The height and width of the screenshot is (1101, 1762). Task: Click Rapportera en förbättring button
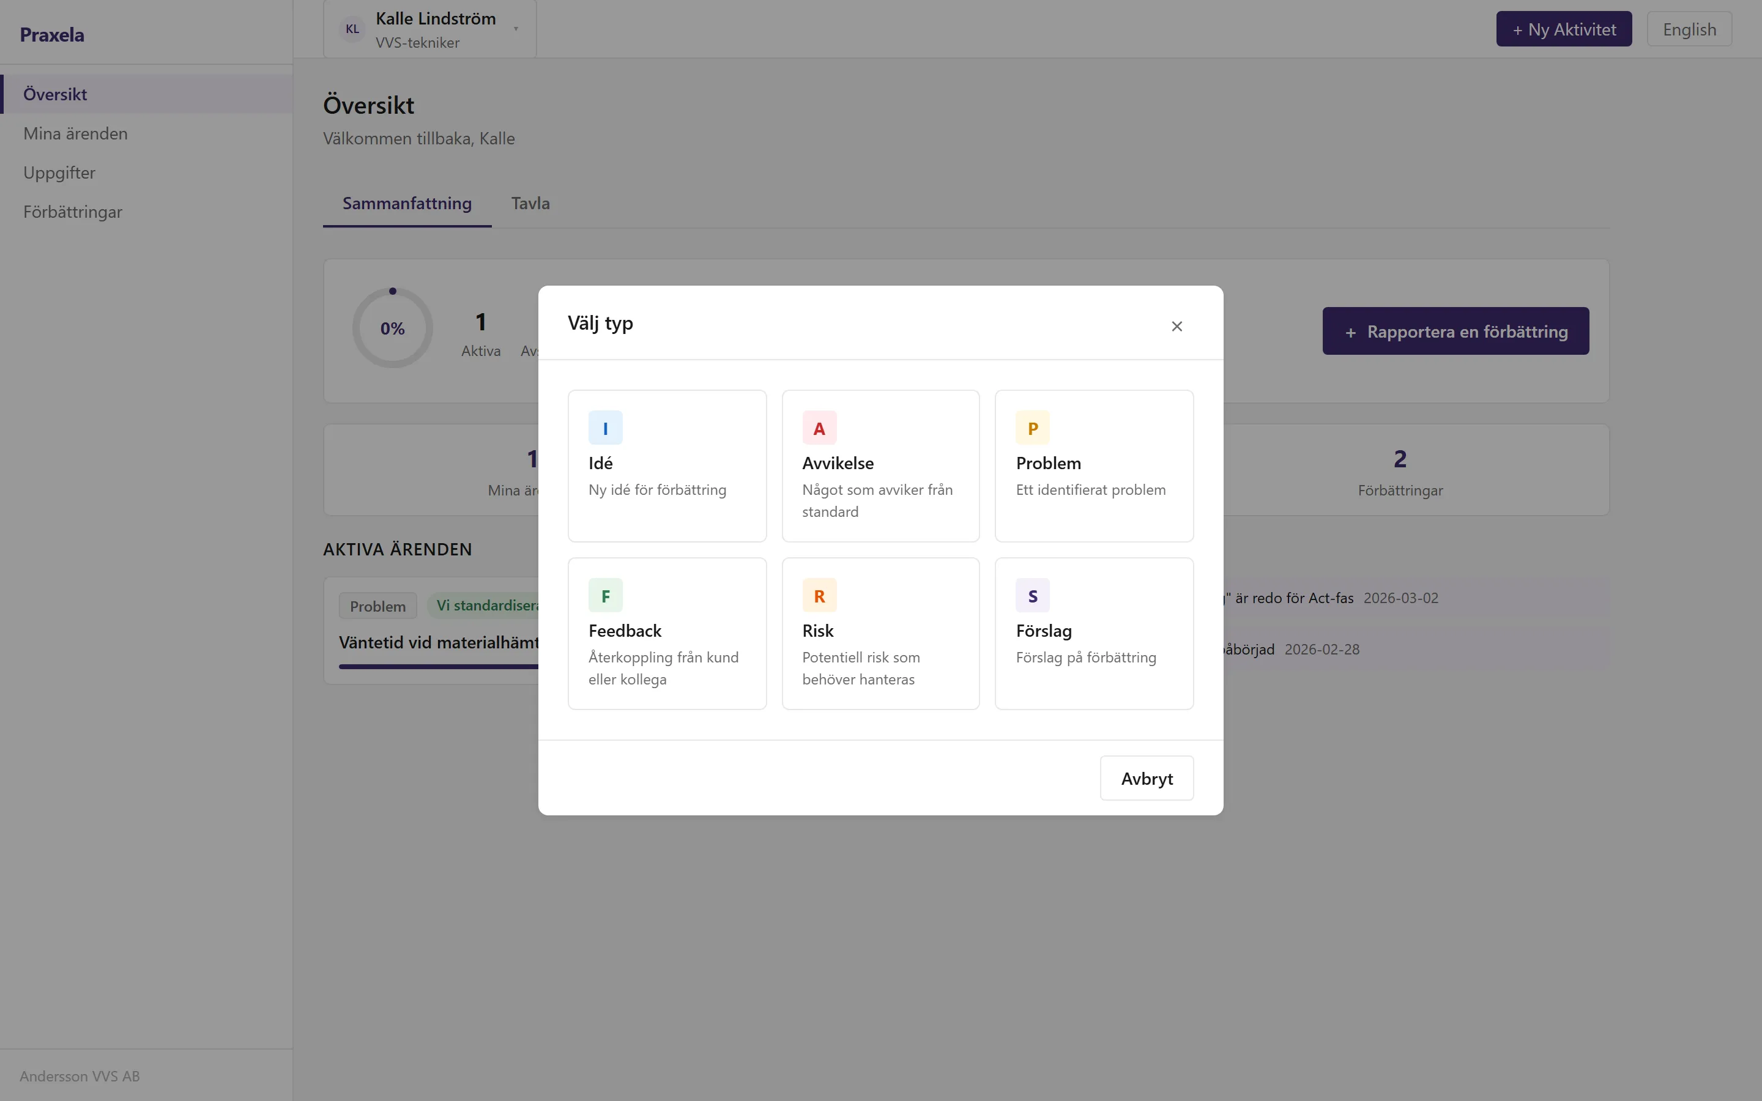(1455, 332)
